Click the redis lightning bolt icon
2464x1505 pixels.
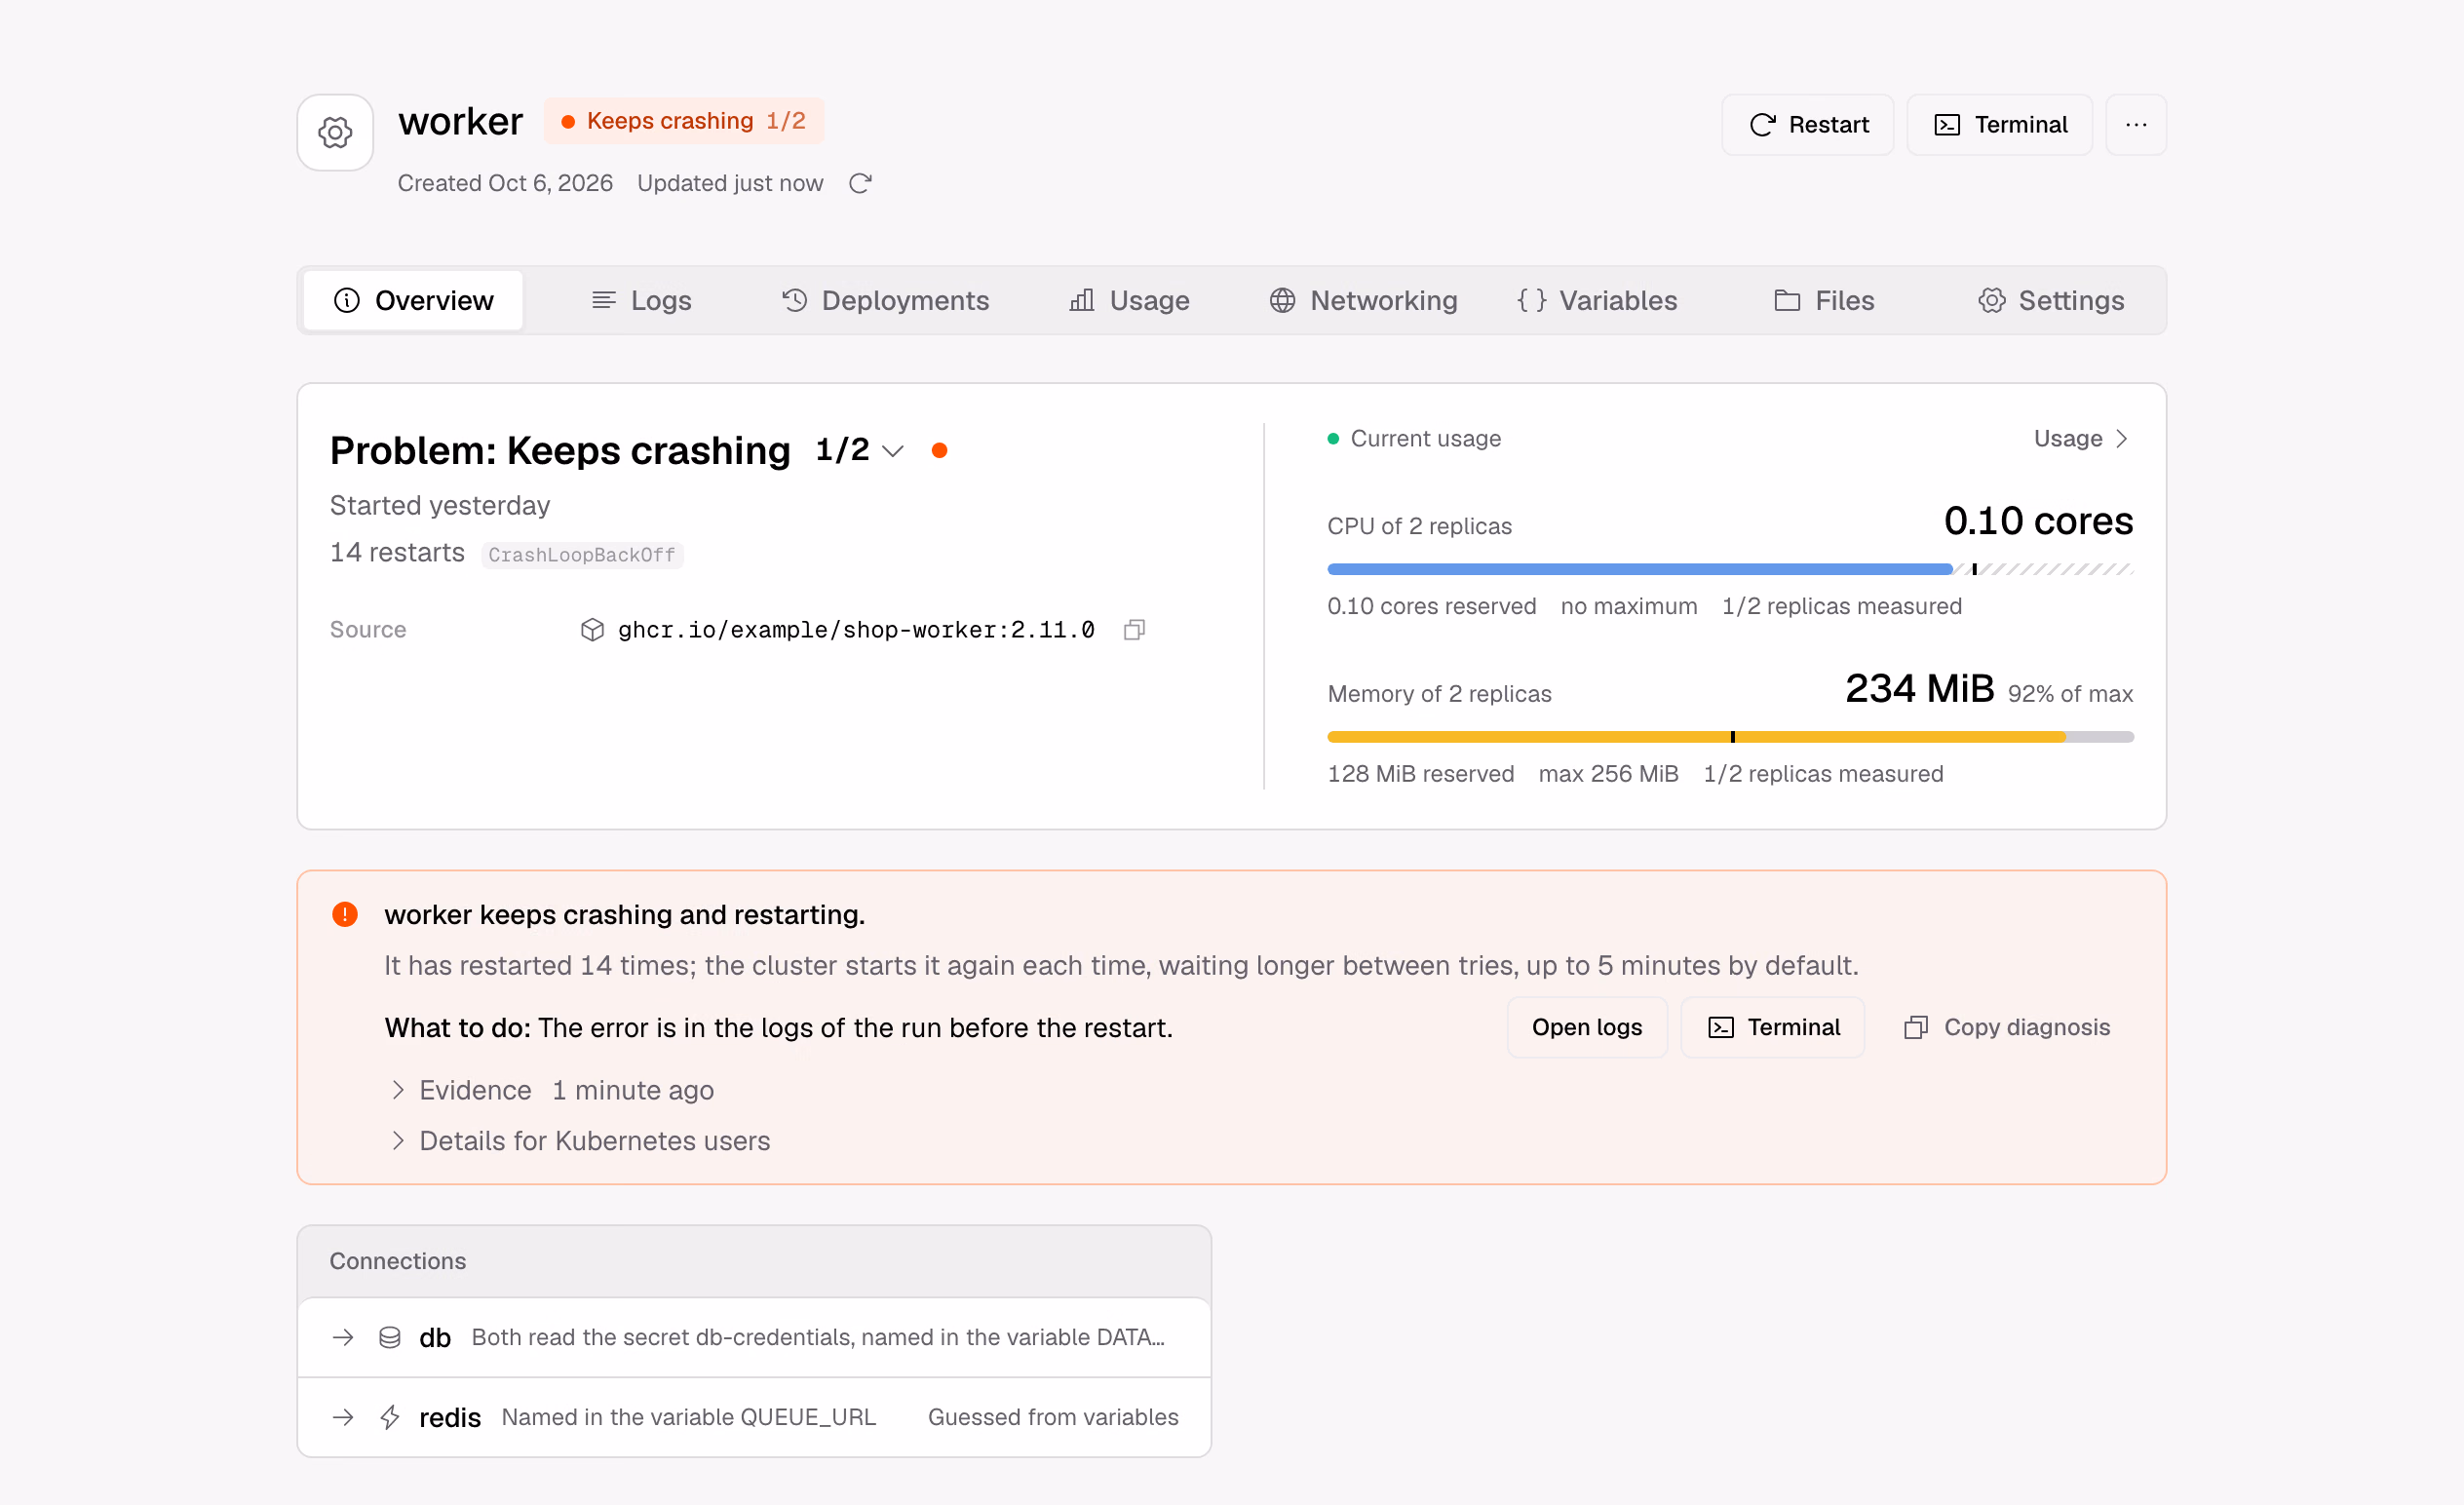point(390,1417)
